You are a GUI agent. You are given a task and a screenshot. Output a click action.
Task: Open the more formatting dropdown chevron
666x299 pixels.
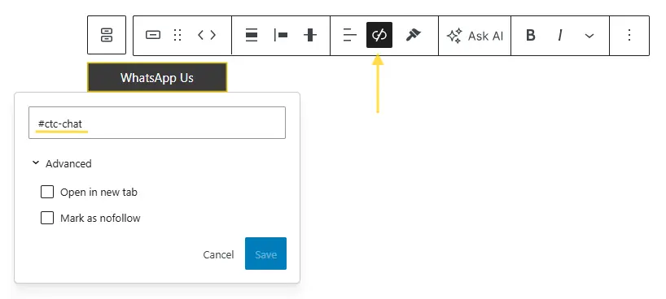[x=589, y=36]
